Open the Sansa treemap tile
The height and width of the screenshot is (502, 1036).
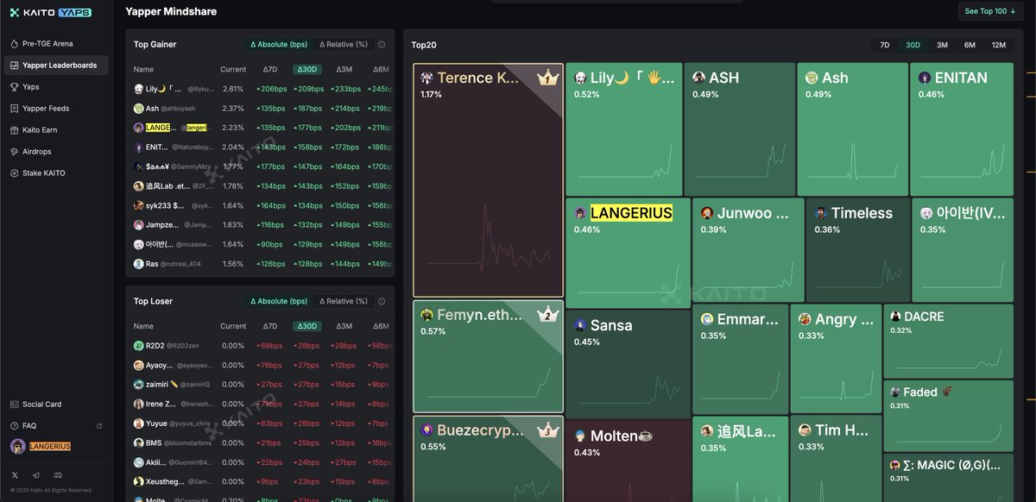[628, 364]
